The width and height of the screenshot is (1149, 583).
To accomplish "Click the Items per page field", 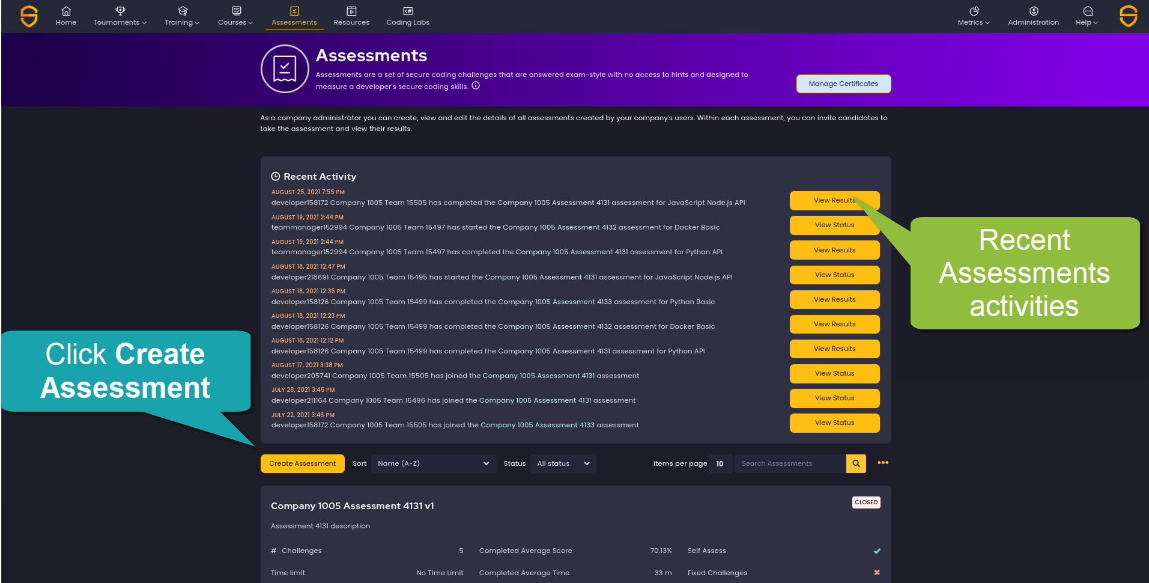I will (720, 464).
